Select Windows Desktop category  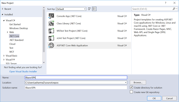coord(18,28)
